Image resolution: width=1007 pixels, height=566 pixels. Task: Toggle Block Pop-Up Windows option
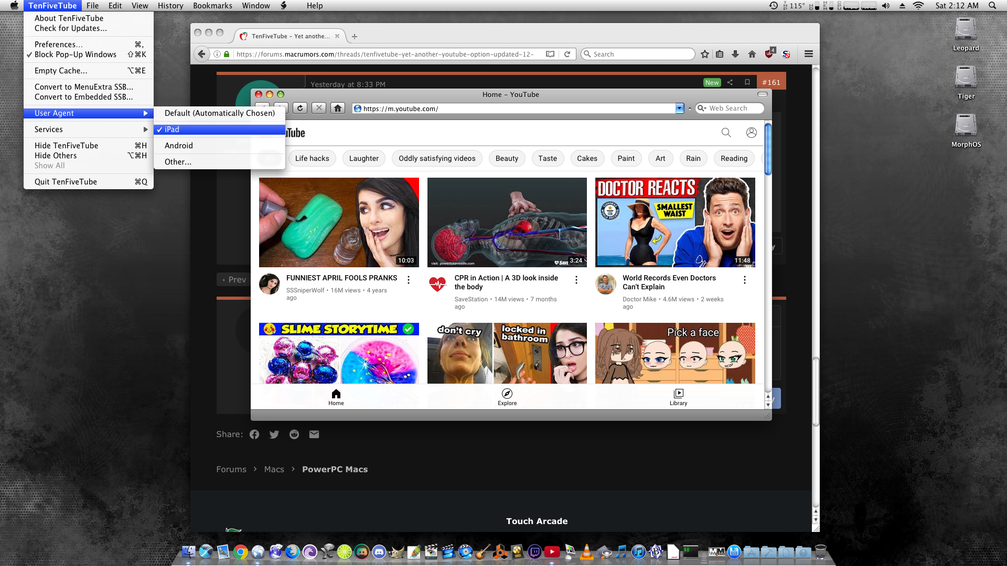point(89,55)
